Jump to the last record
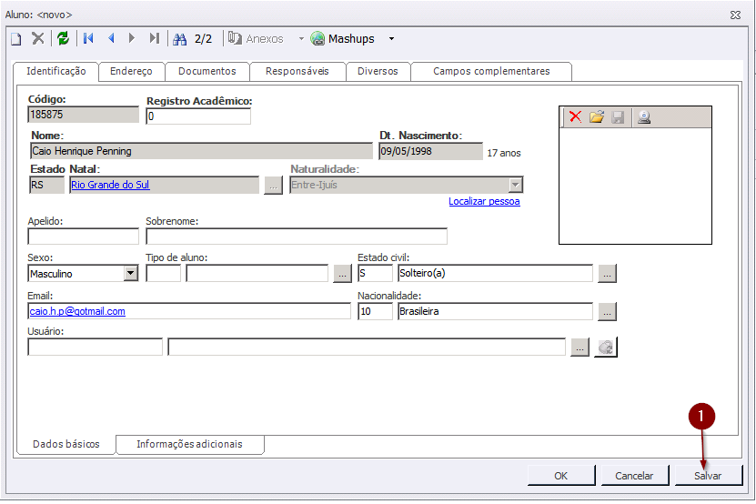 155,39
